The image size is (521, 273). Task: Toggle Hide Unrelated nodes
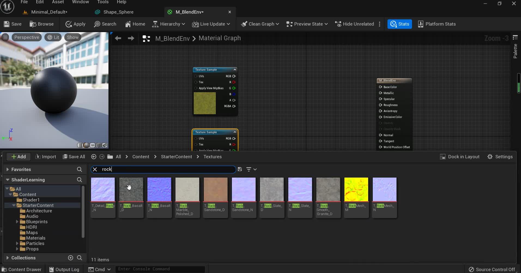point(354,24)
